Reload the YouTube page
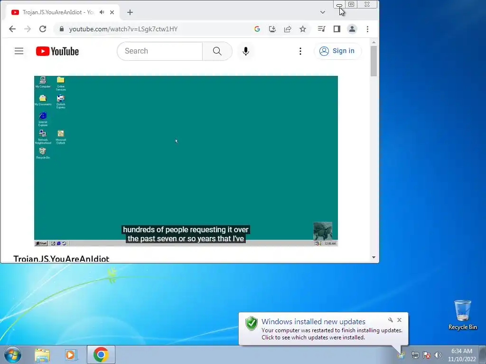 click(x=43, y=29)
